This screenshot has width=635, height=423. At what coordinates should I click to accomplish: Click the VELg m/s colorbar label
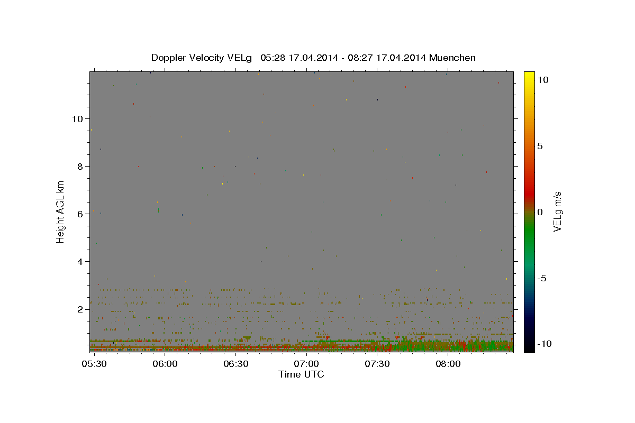(558, 212)
